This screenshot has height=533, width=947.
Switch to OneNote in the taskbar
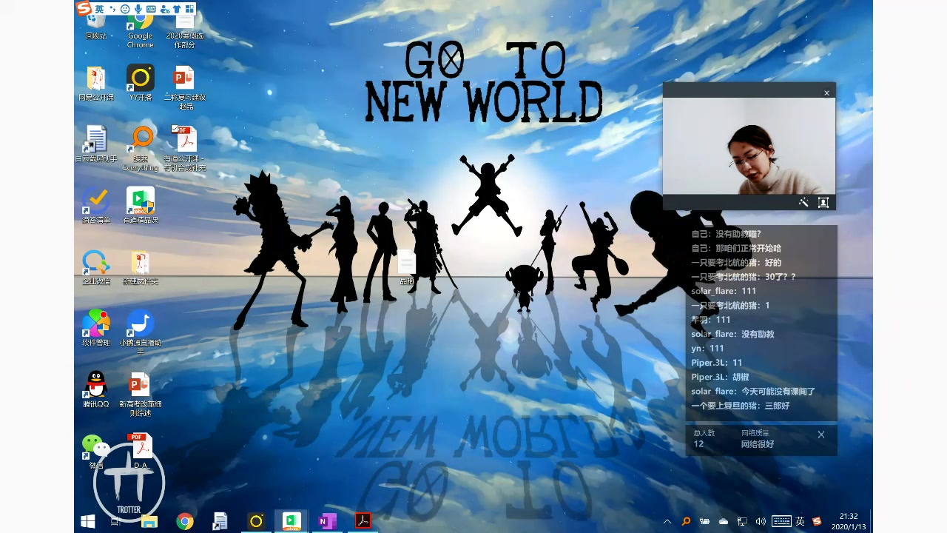(326, 521)
